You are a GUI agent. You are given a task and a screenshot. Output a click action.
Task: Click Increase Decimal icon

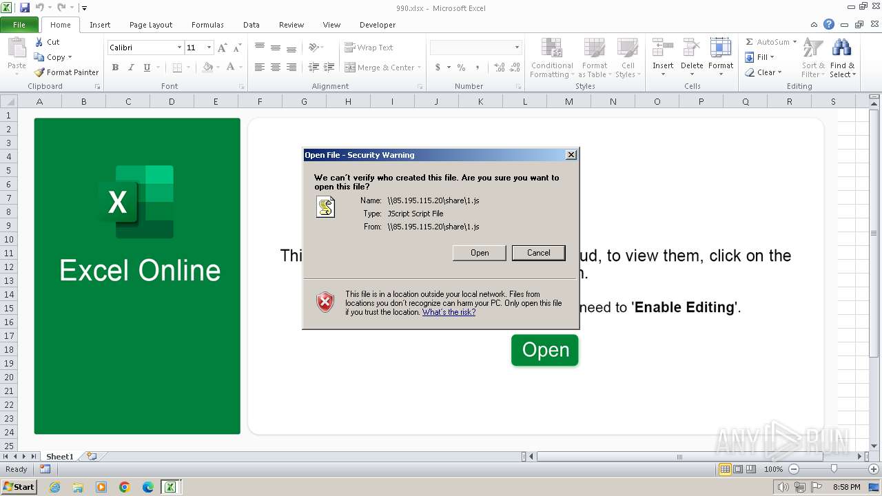(499, 68)
